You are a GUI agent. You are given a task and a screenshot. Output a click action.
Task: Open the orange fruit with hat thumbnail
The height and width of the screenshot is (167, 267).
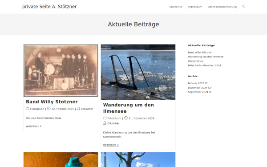coord(61,160)
